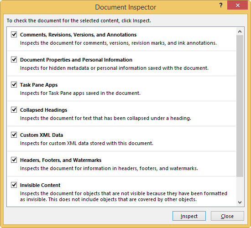
Task: Click the vertical scrollbar thumb
Action: coord(240,106)
